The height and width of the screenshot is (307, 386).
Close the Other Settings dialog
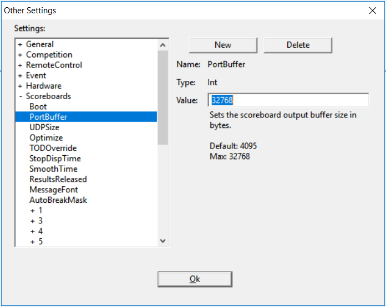(x=373, y=11)
